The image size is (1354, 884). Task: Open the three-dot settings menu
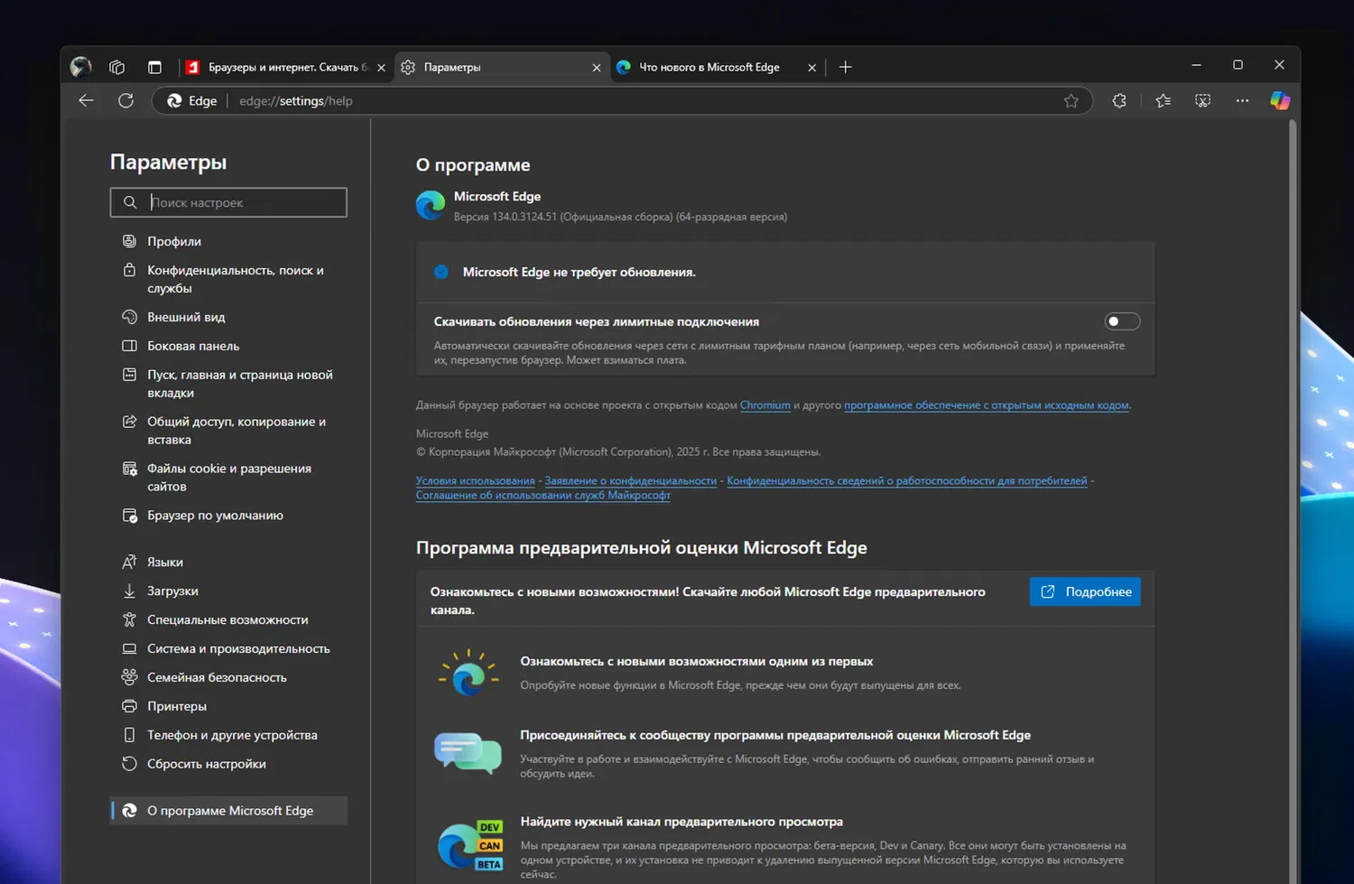(1242, 101)
